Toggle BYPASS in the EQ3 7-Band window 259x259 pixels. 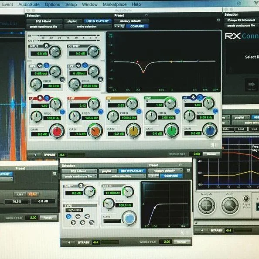pos(49,155)
